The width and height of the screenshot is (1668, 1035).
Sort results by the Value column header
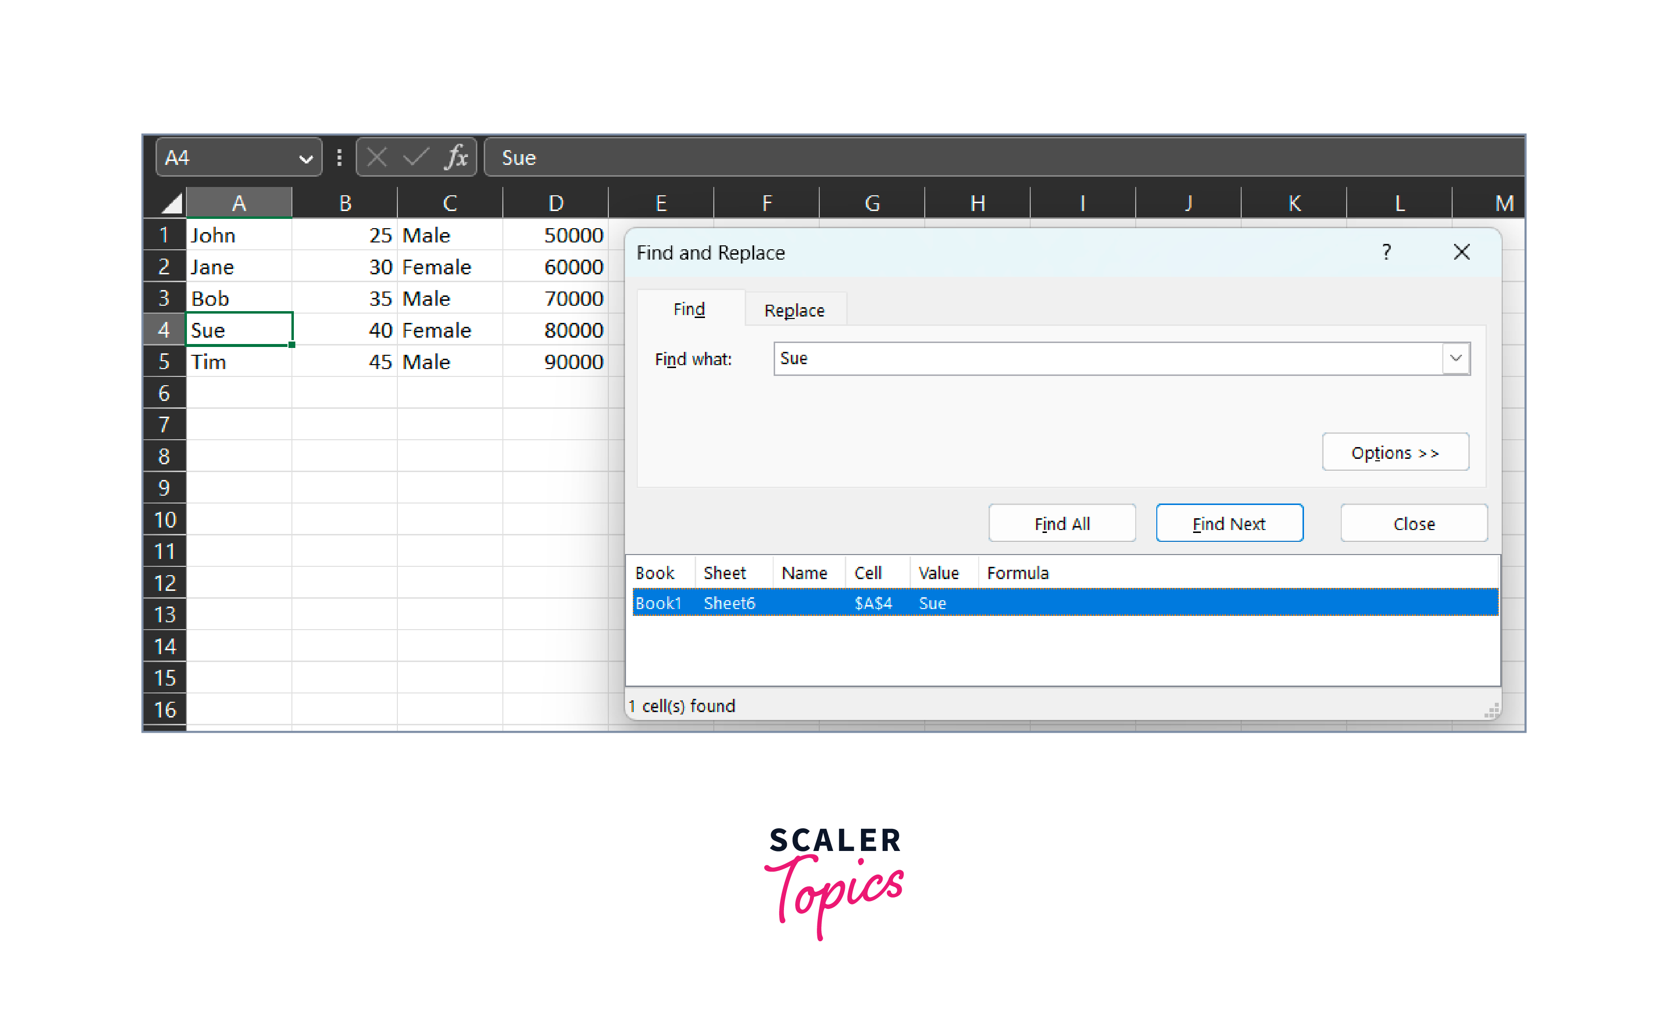click(x=938, y=572)
